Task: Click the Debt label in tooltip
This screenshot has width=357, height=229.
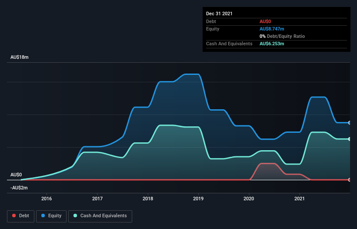Action: tap(211, 21)
